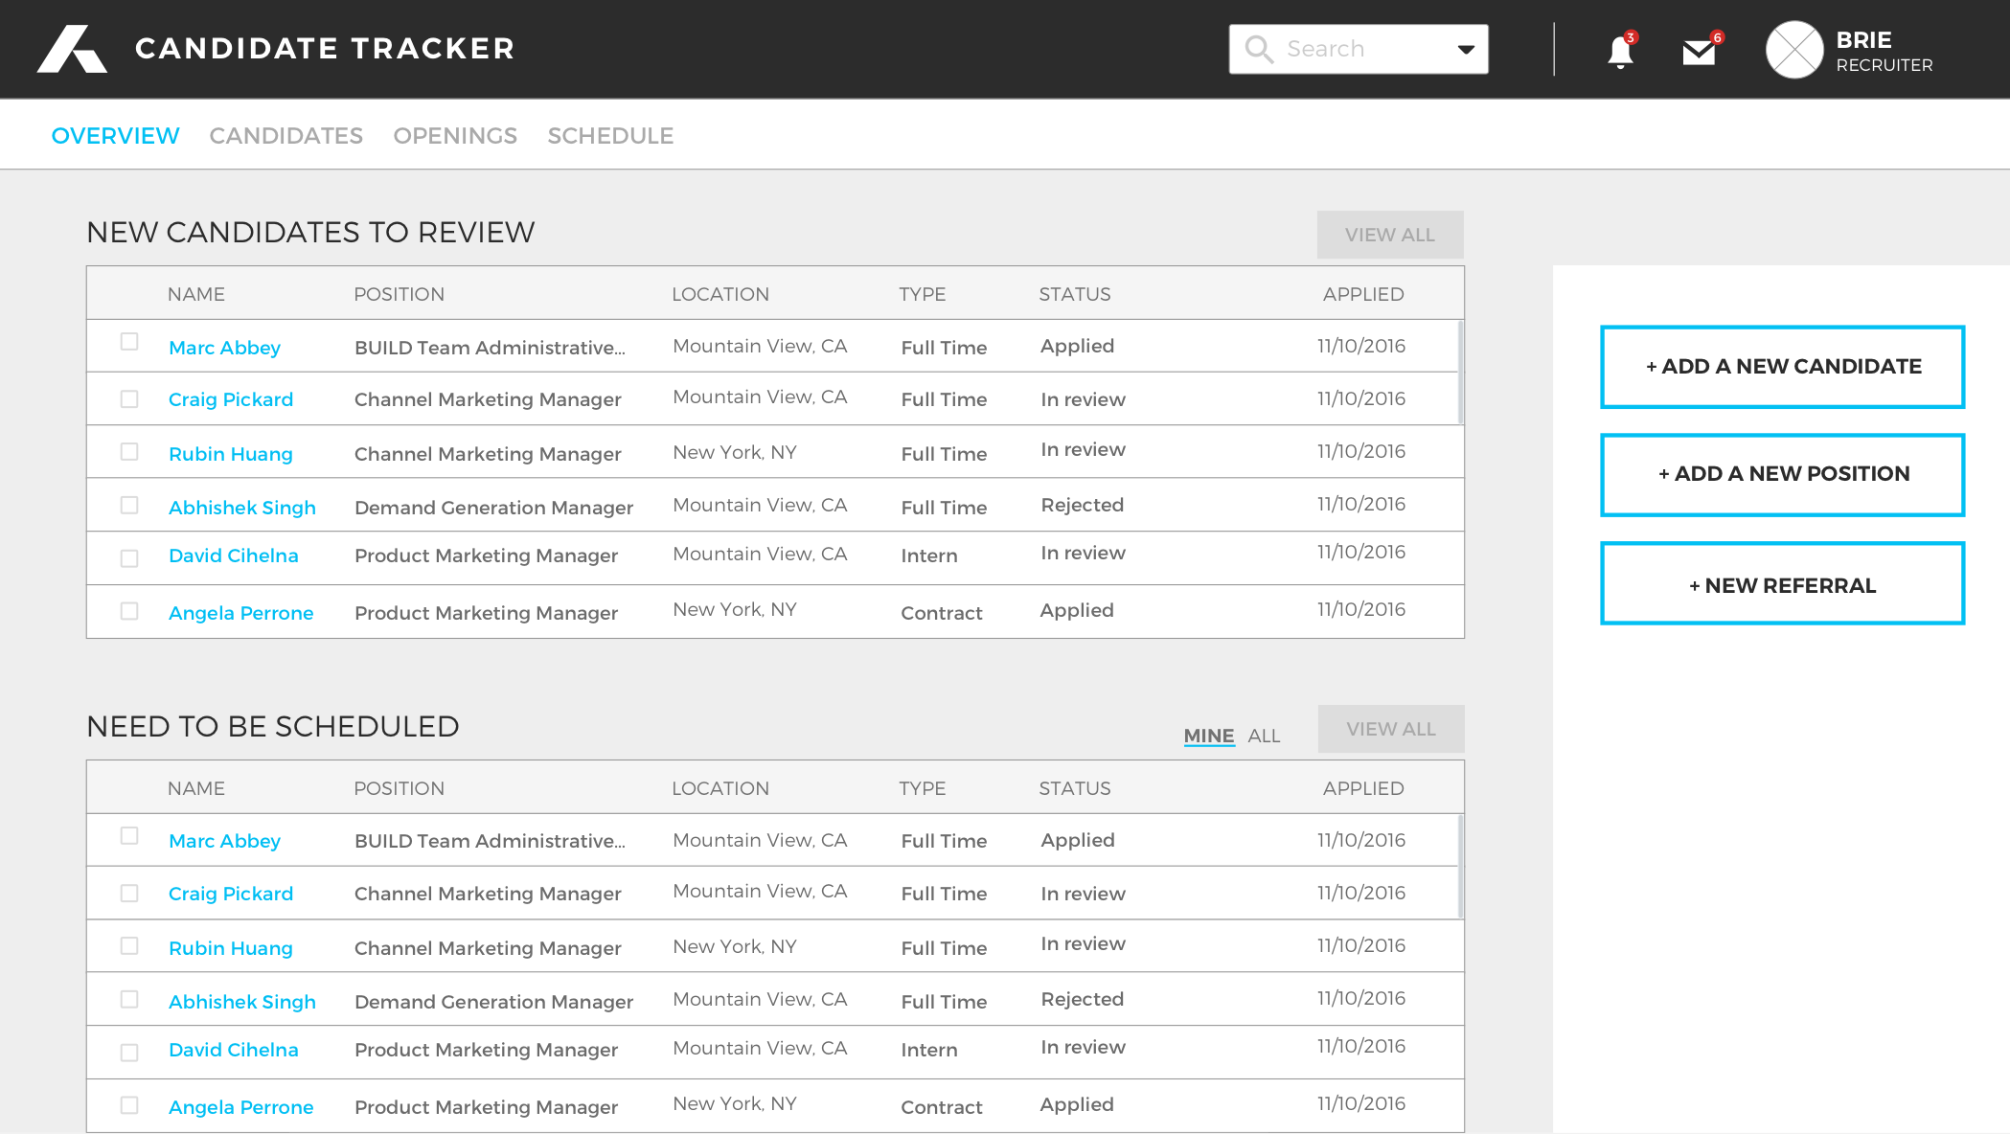This screenshot has width=2010, height=1134.
Task: Expand the search dropdown arrow
Action: pyautogui.click(x=1466, y=50)
